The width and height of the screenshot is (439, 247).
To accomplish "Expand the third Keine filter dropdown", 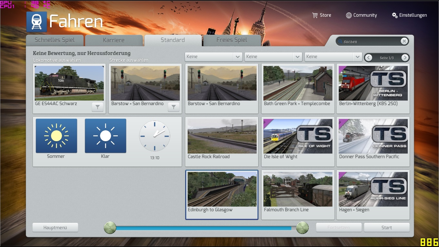I will [x=333, y=57].
